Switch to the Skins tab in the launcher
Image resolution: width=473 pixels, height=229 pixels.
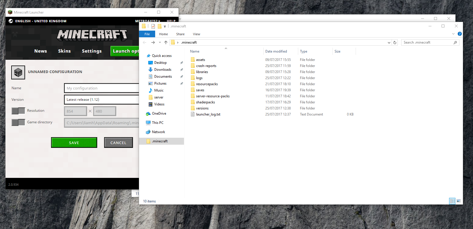click(x=64, y=51)
